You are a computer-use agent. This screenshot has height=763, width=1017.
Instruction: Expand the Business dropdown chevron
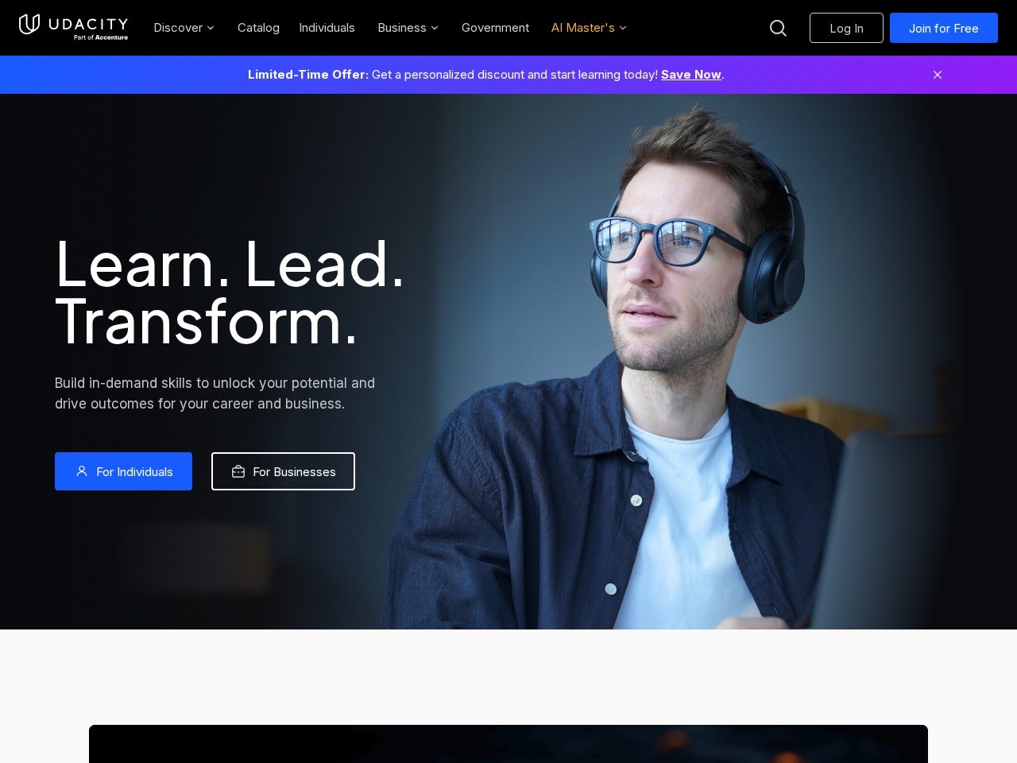coord(435,28)
